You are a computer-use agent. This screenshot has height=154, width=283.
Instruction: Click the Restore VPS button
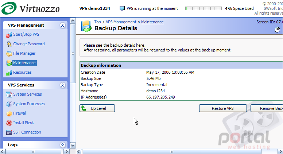click(223, 108)
